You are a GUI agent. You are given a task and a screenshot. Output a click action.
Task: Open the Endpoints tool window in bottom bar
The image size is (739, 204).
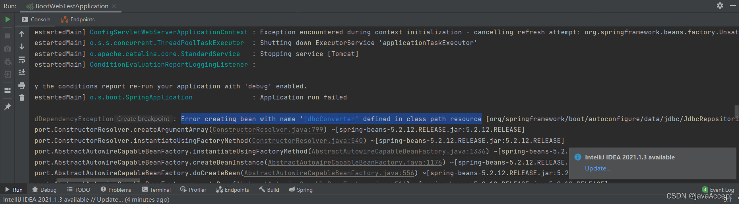click(x=233, y=190)
